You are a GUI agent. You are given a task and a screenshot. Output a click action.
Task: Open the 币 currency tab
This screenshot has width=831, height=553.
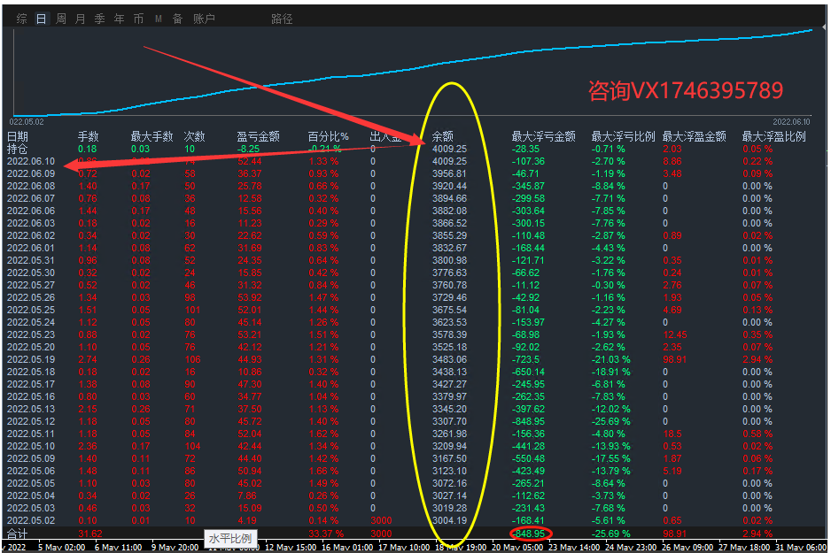tap(138, 19)
